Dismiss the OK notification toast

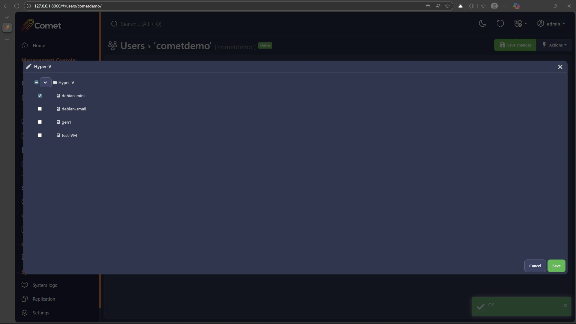(565, 305)
